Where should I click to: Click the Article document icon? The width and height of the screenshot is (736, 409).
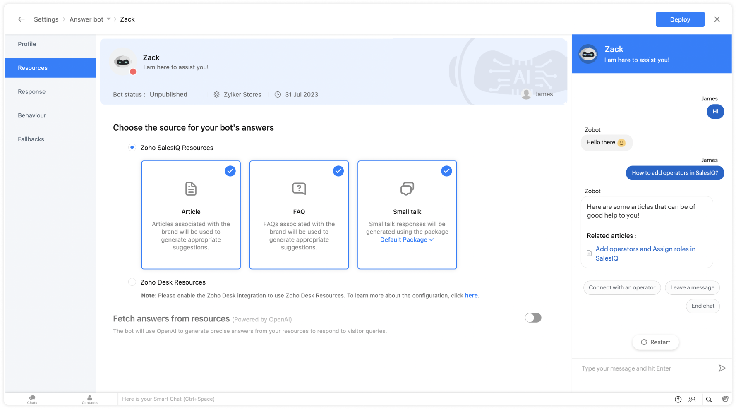191,189
